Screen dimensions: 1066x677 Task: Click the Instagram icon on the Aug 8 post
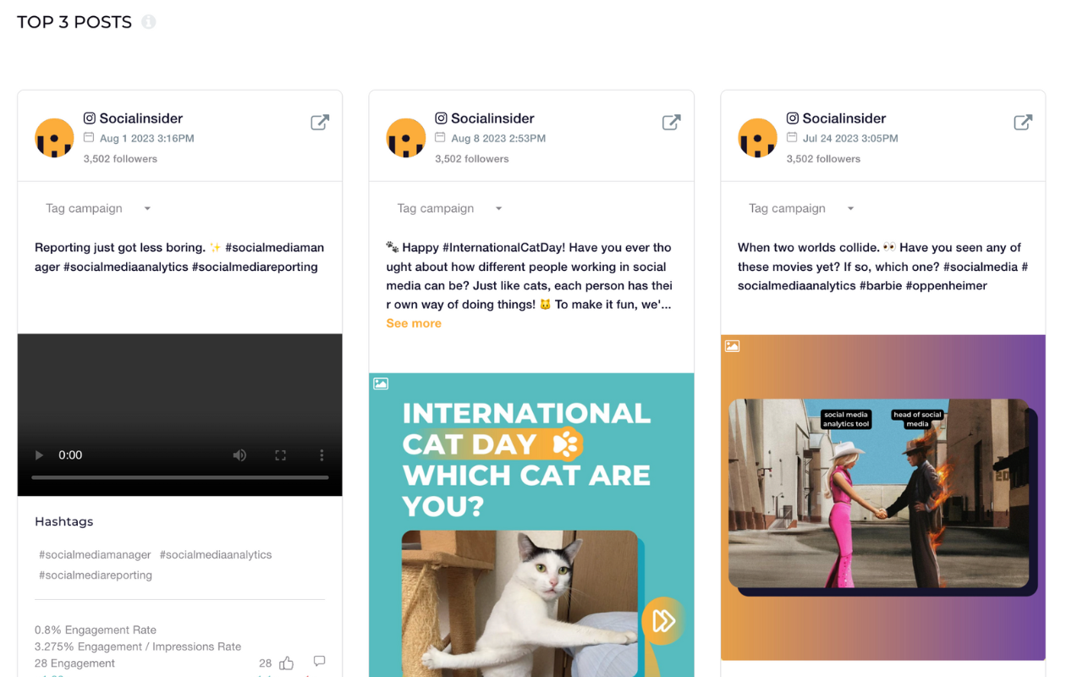coord(441,118)
